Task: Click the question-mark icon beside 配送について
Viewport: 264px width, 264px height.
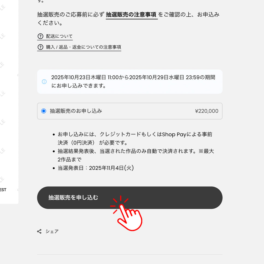Action: (x=40, y=36)
